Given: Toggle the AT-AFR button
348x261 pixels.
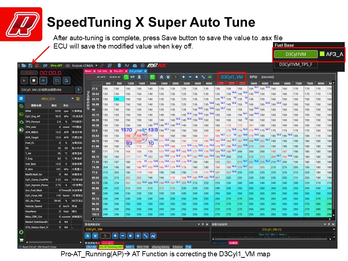Looking at the screenshot, I should 101,77.
